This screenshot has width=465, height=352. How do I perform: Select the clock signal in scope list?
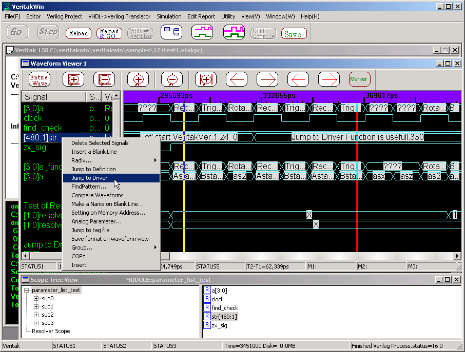[218, 299]
